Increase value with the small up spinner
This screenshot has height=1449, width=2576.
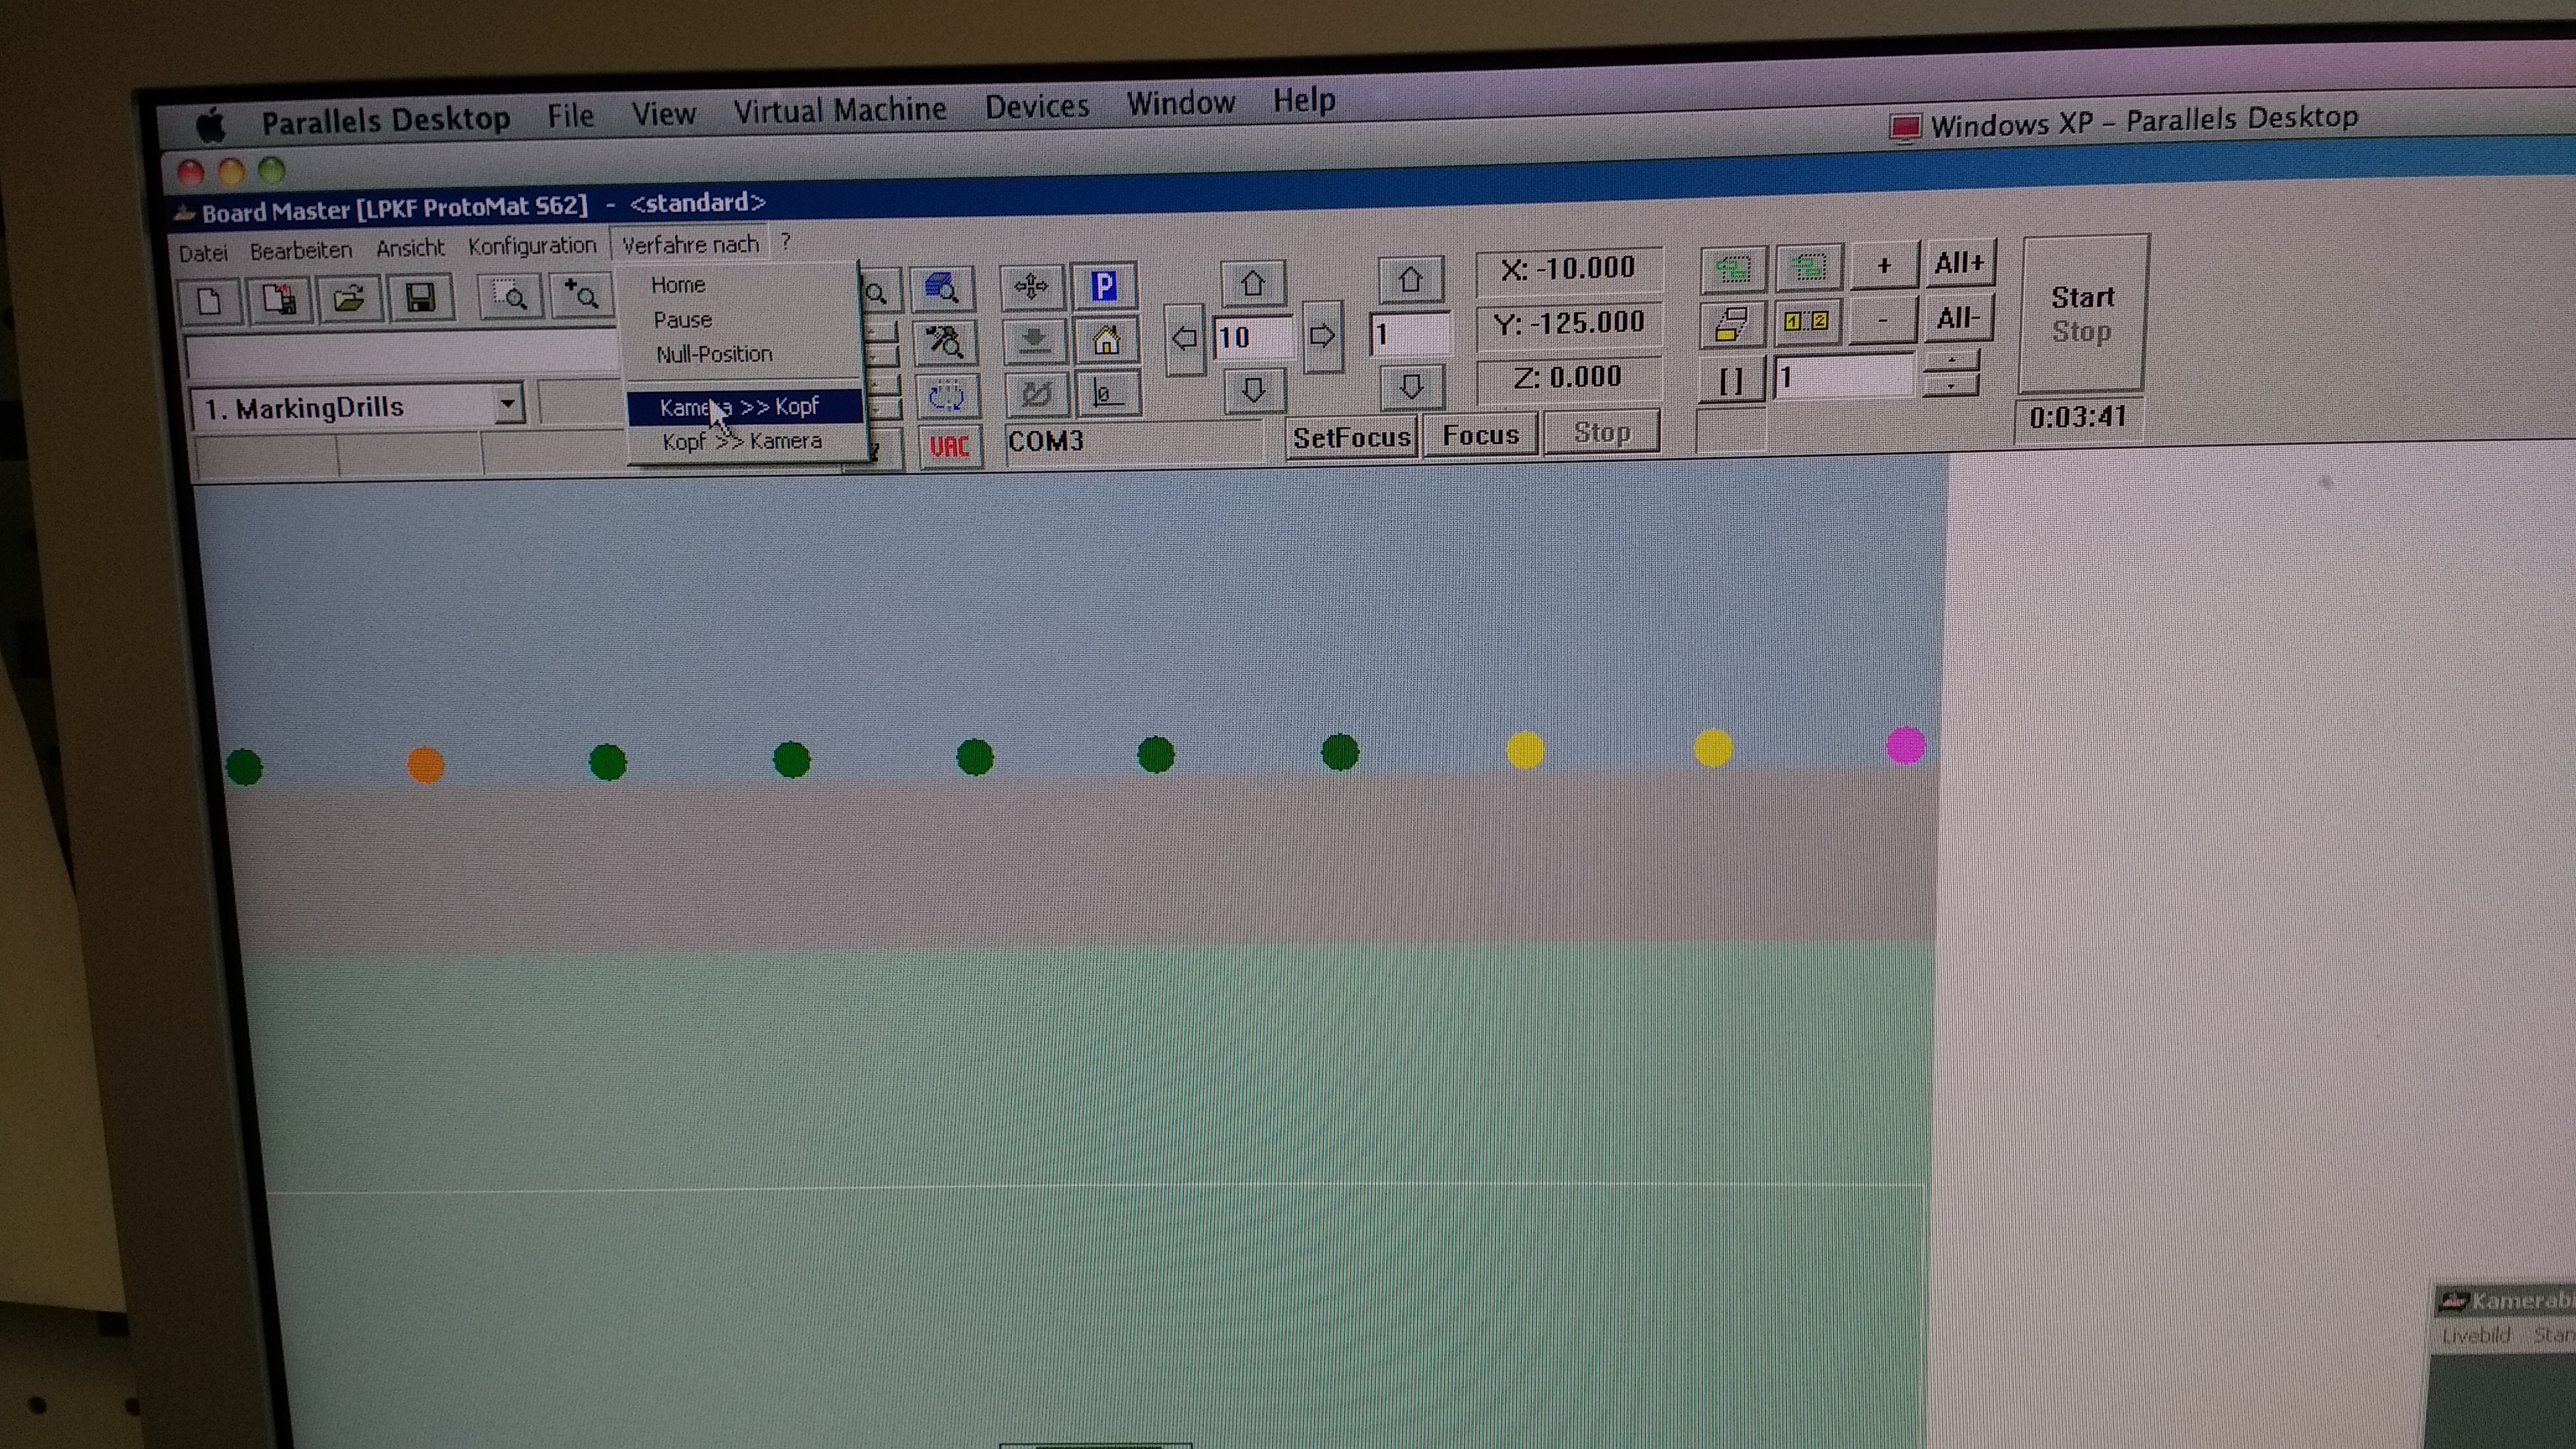(x=1951, y=361)
